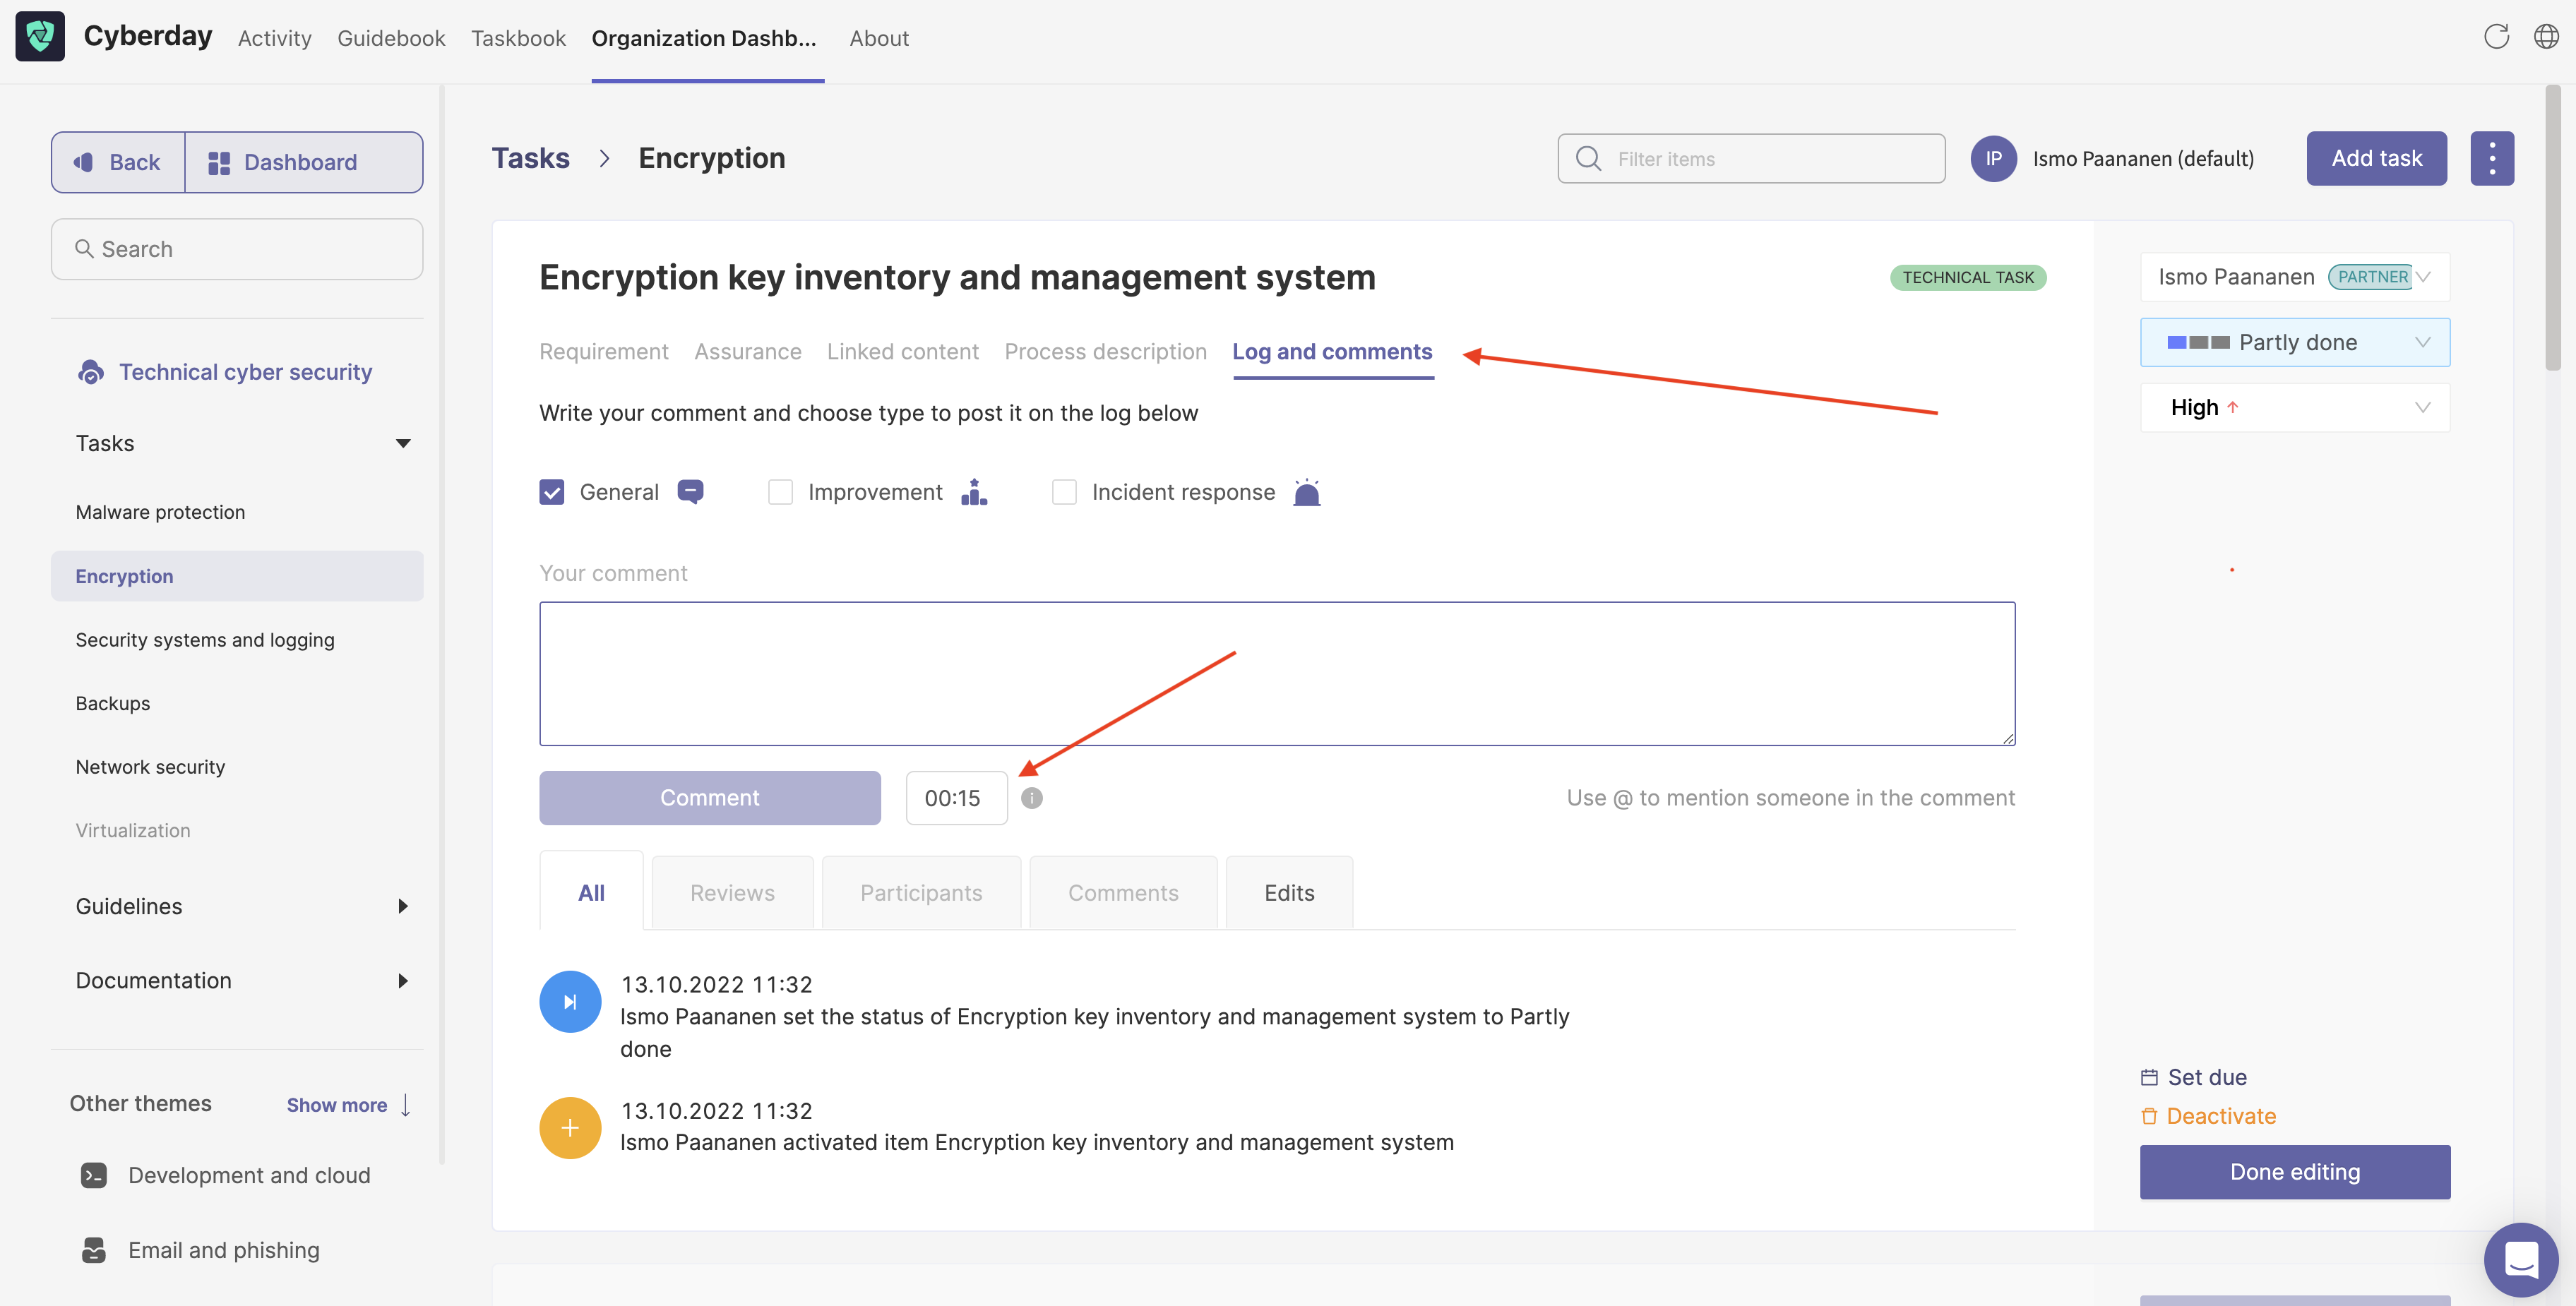2576x1306 pixels.
Task: Click the trash icon beside Deactivate
Action: (x=2149, y=1116)
